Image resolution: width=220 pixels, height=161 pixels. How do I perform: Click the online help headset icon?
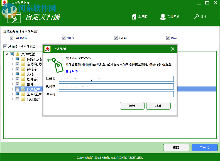click(x=163, y=16)
